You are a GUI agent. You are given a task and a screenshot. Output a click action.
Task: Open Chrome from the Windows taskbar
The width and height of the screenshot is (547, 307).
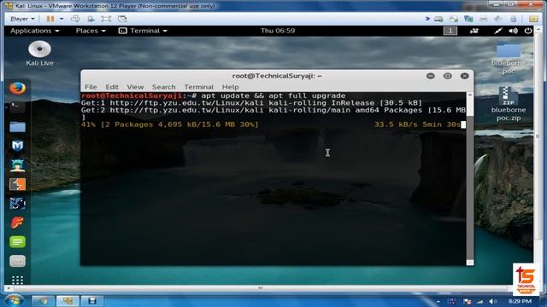coord(43,301)
